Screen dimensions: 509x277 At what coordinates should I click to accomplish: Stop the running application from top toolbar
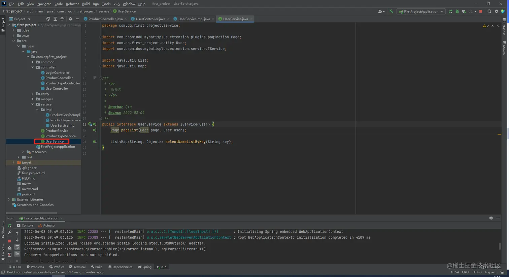(481, 11)
